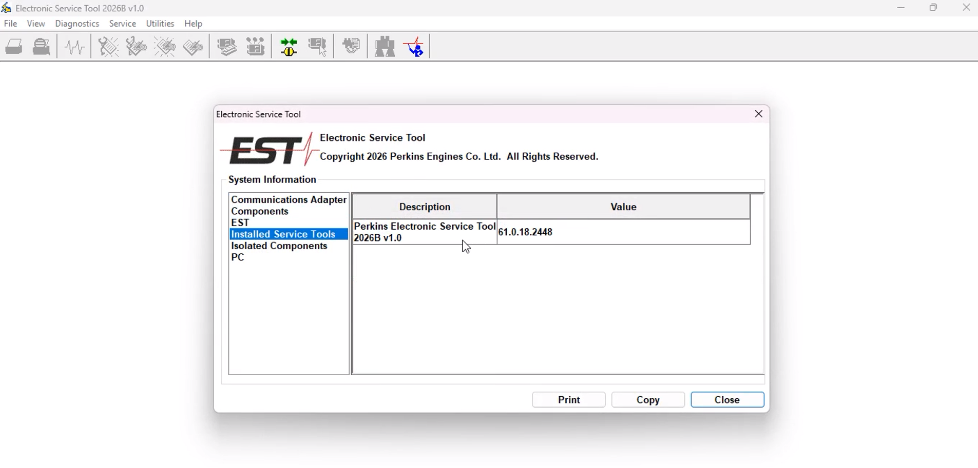Screen dimensions: 978x468
Task: Click the application logo in title bar
Action: coord(7,8)
